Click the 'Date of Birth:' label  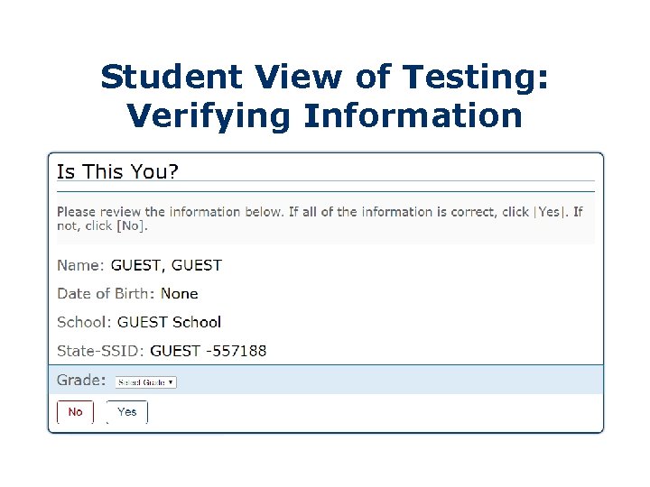point(106,294)
